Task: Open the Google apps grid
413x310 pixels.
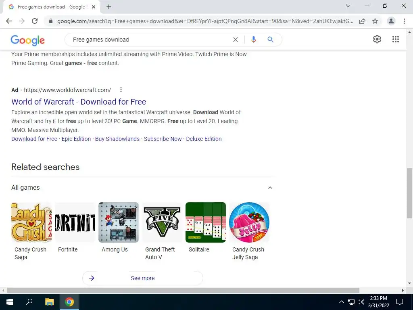Action: pyautogui.click(x=395, y=39)
